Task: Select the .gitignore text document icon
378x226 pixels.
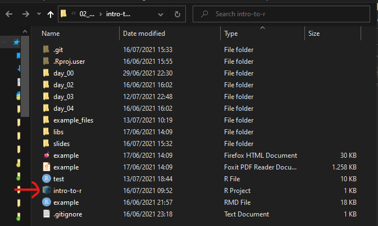Action: pos(47,214)
